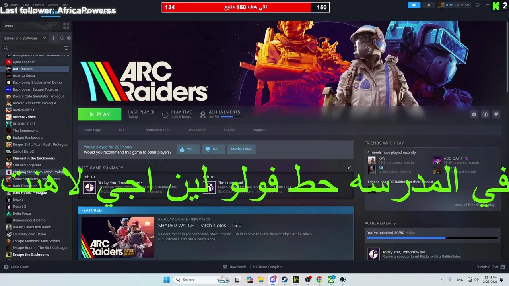Open the Store Page tab
This screenshot has width=509, height=286.
click(92, 130)
